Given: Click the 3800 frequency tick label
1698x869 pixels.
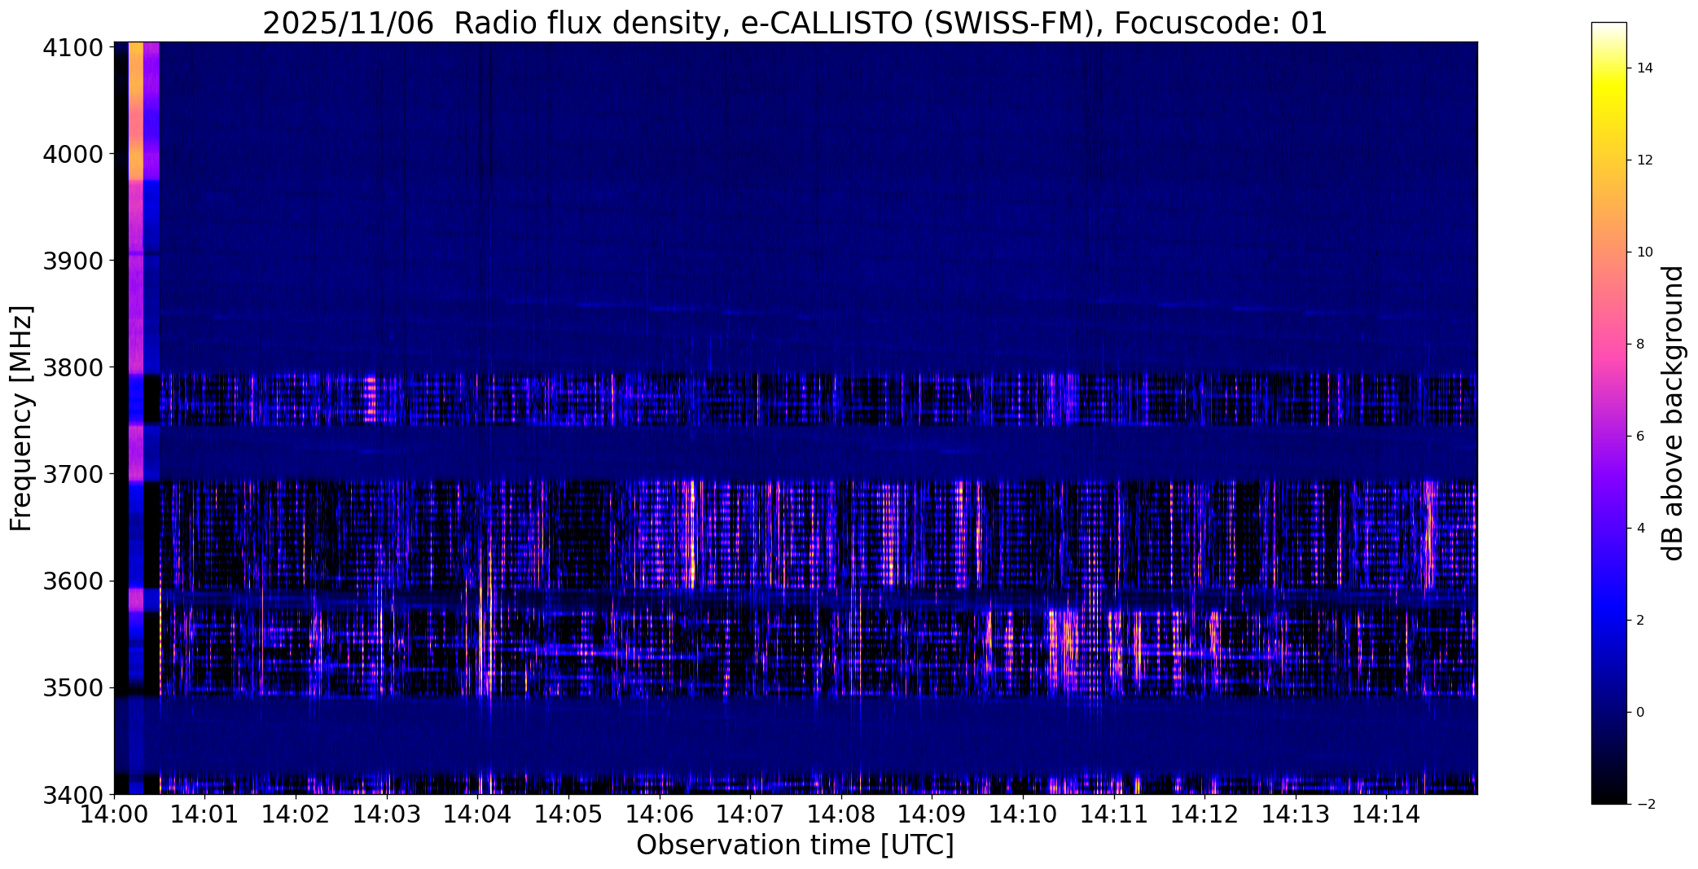Looking at the screenshot, I should [x=73, y=367].
